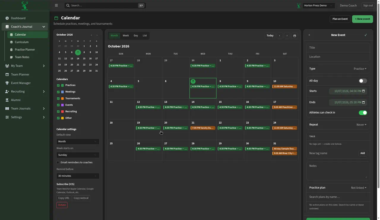Uncheck the Recruiting calendar checkbox
380x220 pixels.
tap(58, 111)
